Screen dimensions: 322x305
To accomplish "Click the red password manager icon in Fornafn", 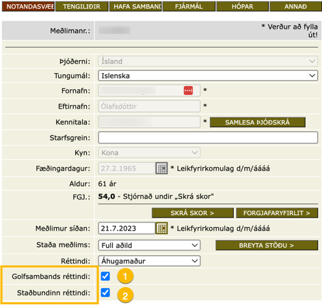I will point(188,91).
